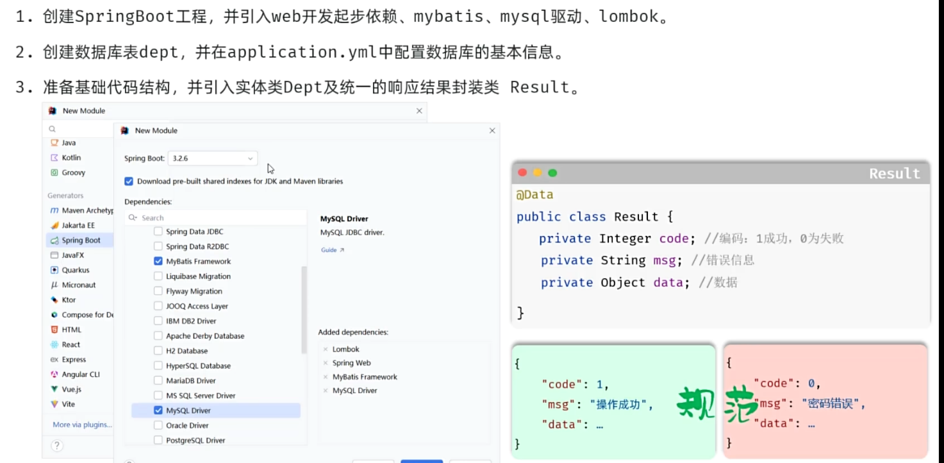This screenshot has height=463, width=944.
Task: Check Liquibase Migration dependency
Action: click(x=158, y=276)
